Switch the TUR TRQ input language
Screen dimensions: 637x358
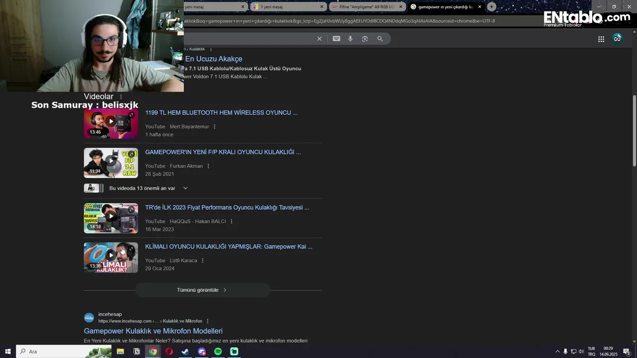592,352
